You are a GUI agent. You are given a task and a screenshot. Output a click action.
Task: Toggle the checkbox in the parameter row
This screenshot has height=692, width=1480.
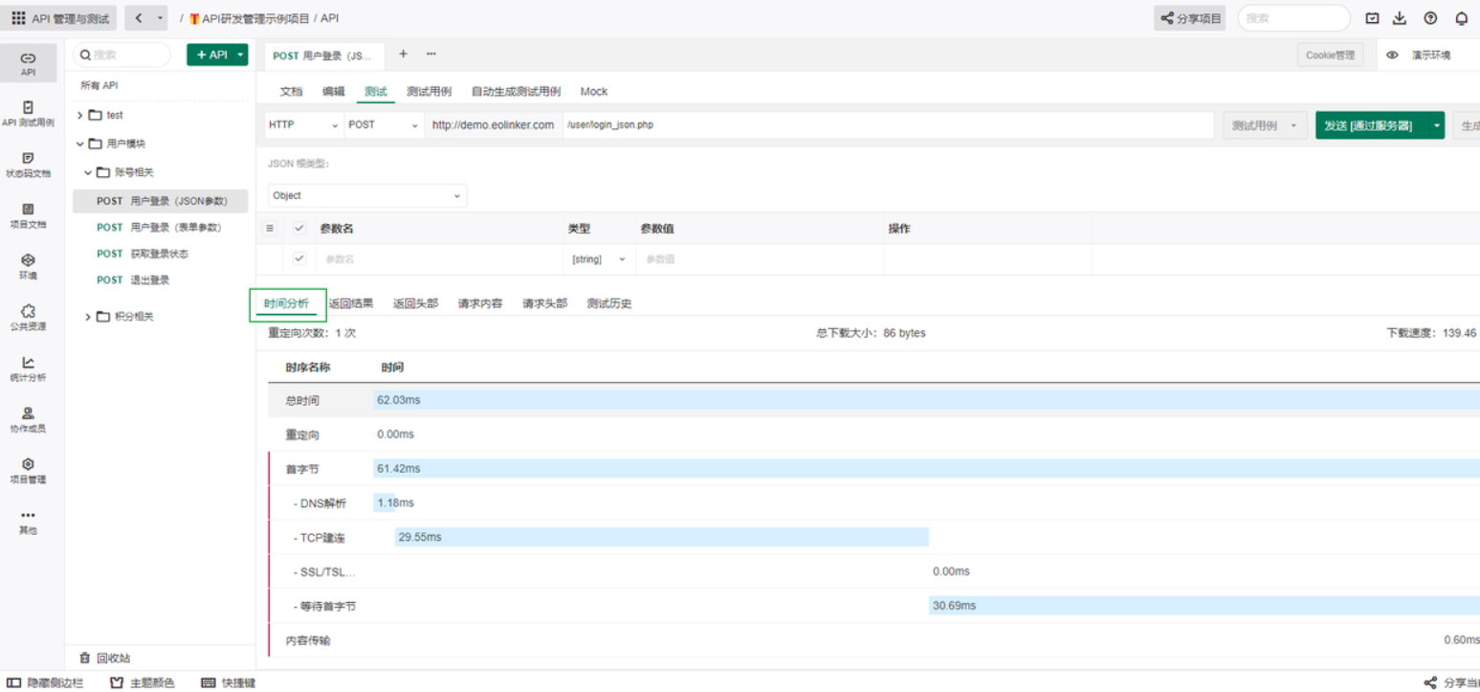(x=299, y=258)
